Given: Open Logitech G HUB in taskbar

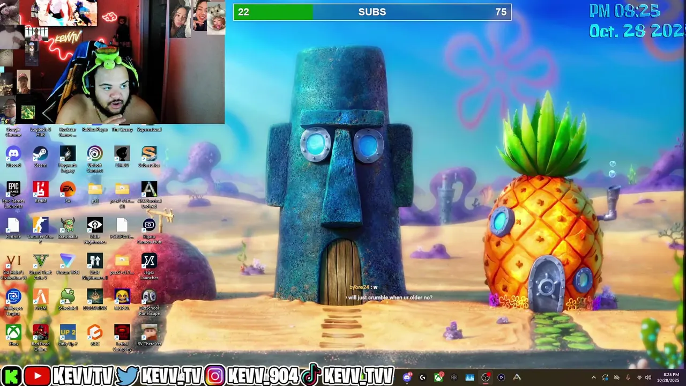Looking at the screenshot, I should pos(422,377).
